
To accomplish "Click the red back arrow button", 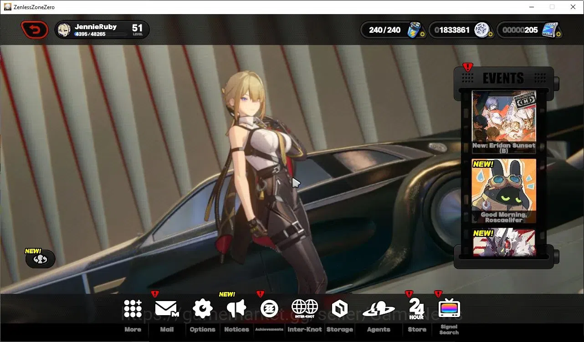I will point(35,30).
